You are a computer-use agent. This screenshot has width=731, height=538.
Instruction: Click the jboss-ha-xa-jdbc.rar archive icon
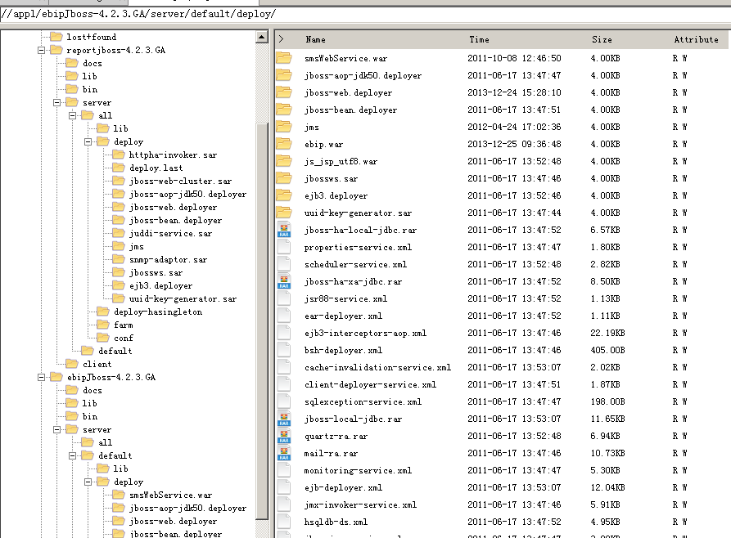click(284, 281)
